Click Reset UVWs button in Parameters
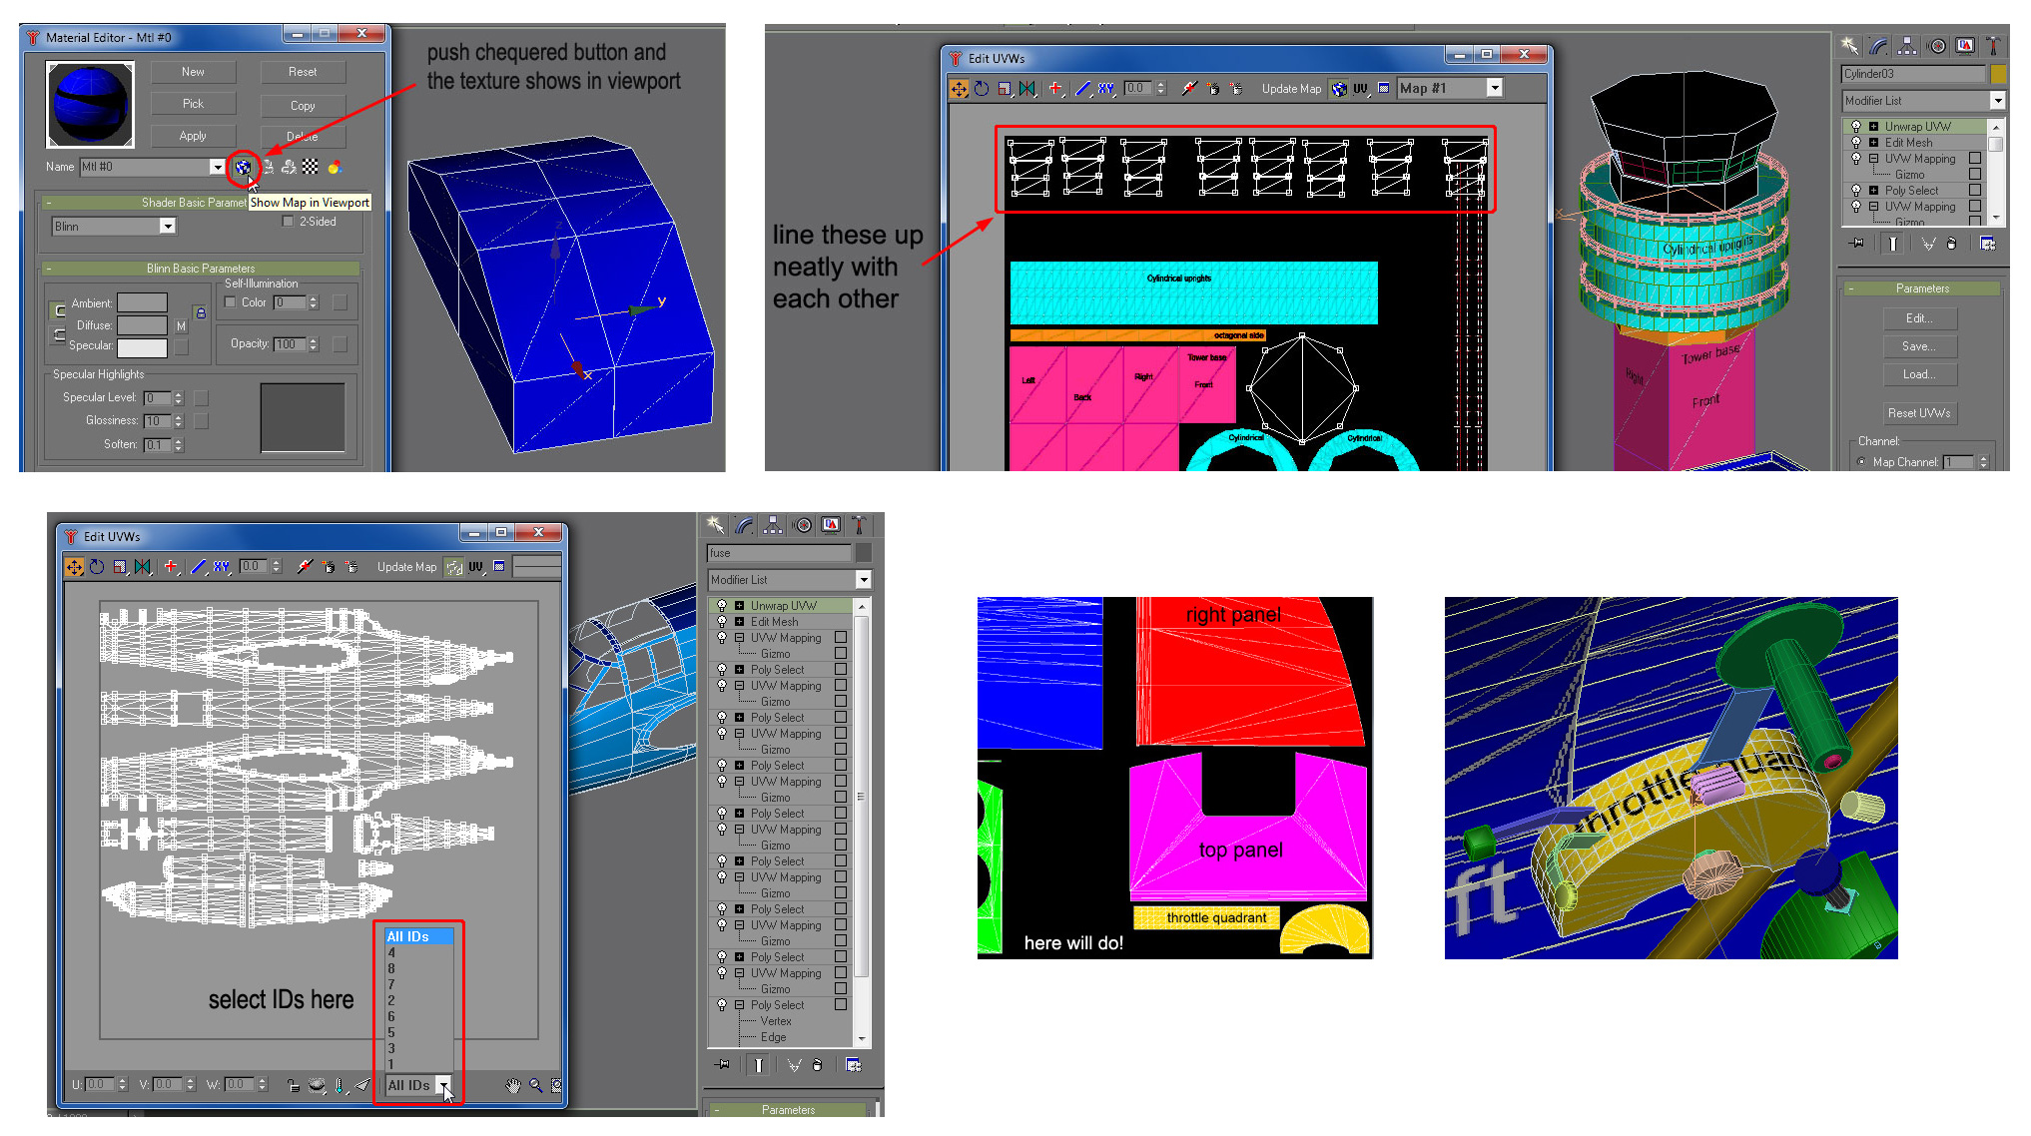The height and width of the screenshot is (1136, 2031). pos(1918,413)
